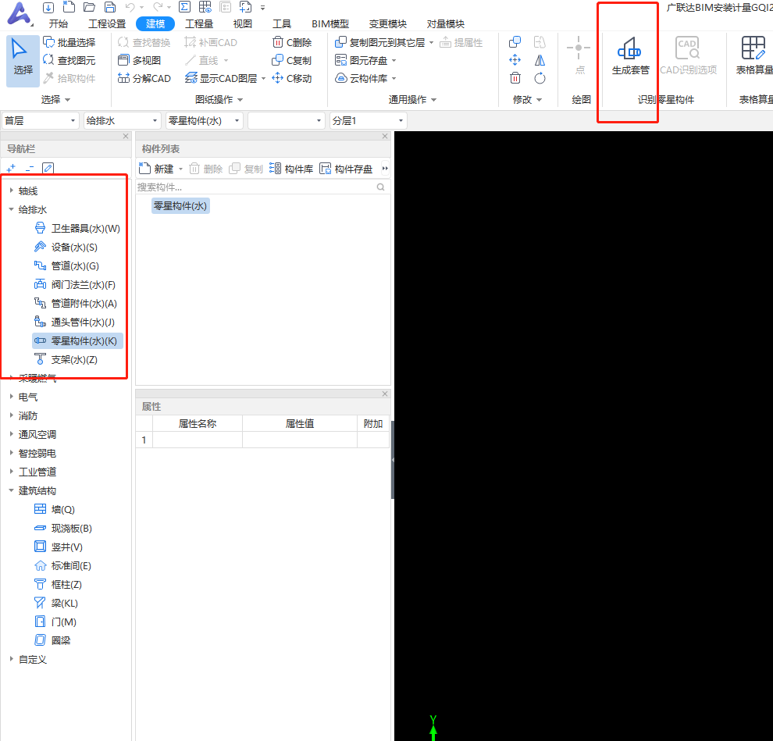Expand the 消防 tree node
Image resolution: width=773 pixels, height=741 pixels.
pyautogui.click(x=12, y=415)
